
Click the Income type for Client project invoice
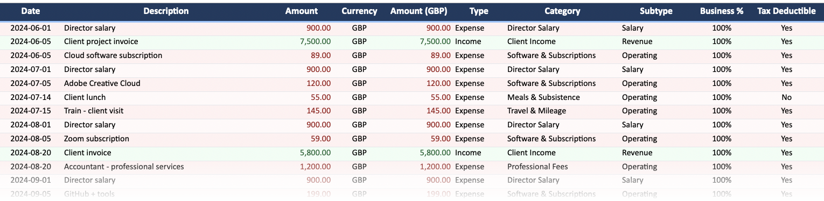click(x=468, y=41)
